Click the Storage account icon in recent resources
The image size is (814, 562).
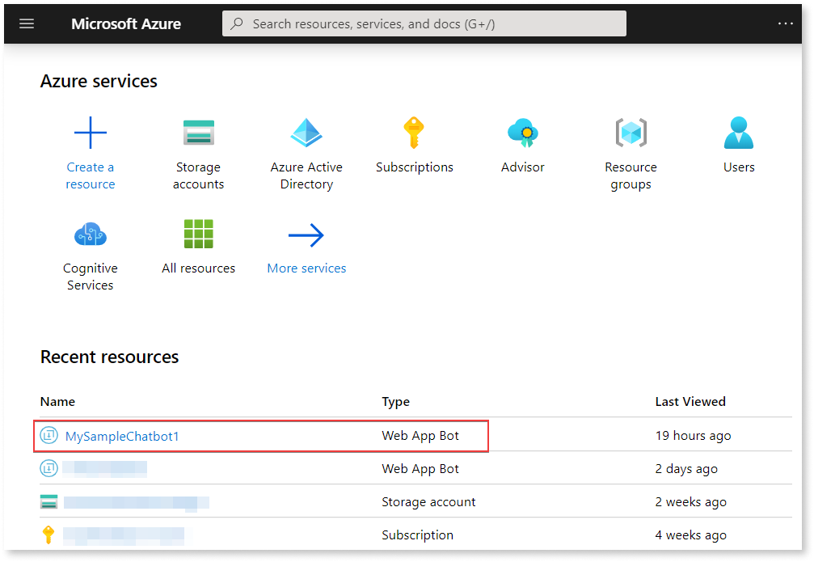click(x=49, y=501)
